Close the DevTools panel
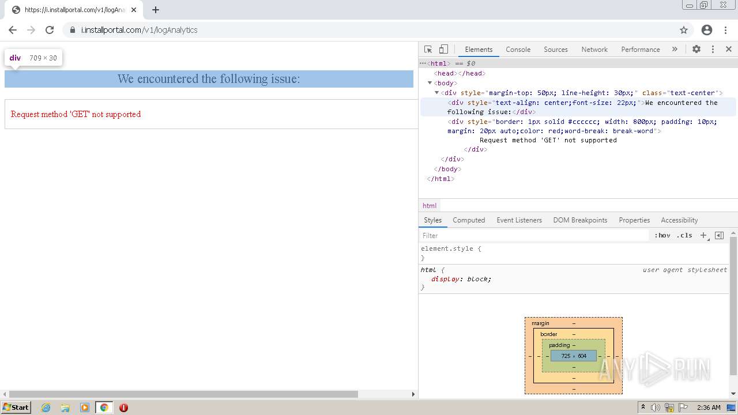 (x=728, y=50)
